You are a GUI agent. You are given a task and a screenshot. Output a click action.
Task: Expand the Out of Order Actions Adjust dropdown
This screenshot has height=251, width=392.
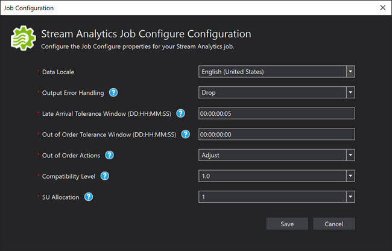point(276,155)
